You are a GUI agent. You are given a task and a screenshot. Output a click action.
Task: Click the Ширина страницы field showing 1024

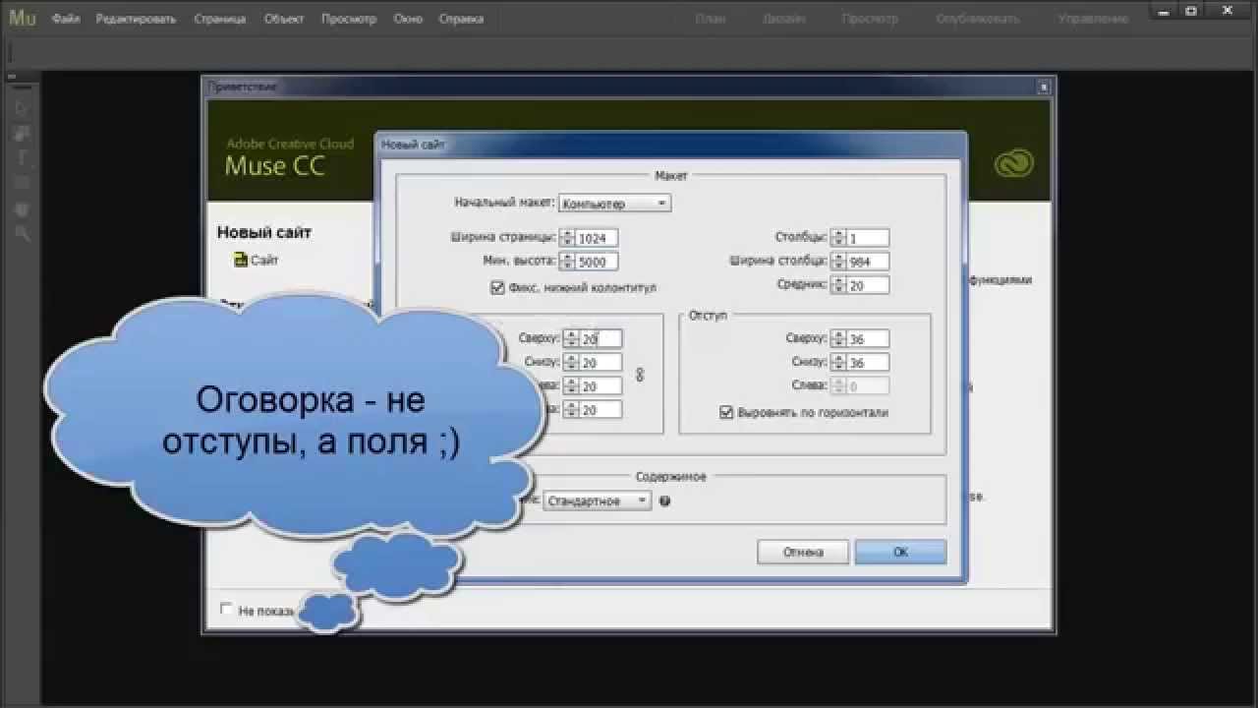(x=598, y=238)
